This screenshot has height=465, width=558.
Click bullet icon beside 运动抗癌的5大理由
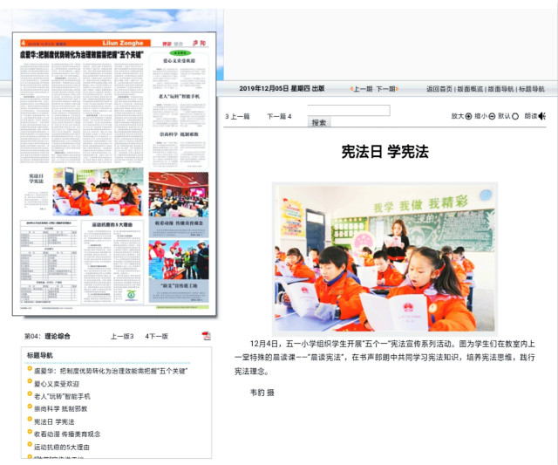pyautogui.click(x=30, y=444)
